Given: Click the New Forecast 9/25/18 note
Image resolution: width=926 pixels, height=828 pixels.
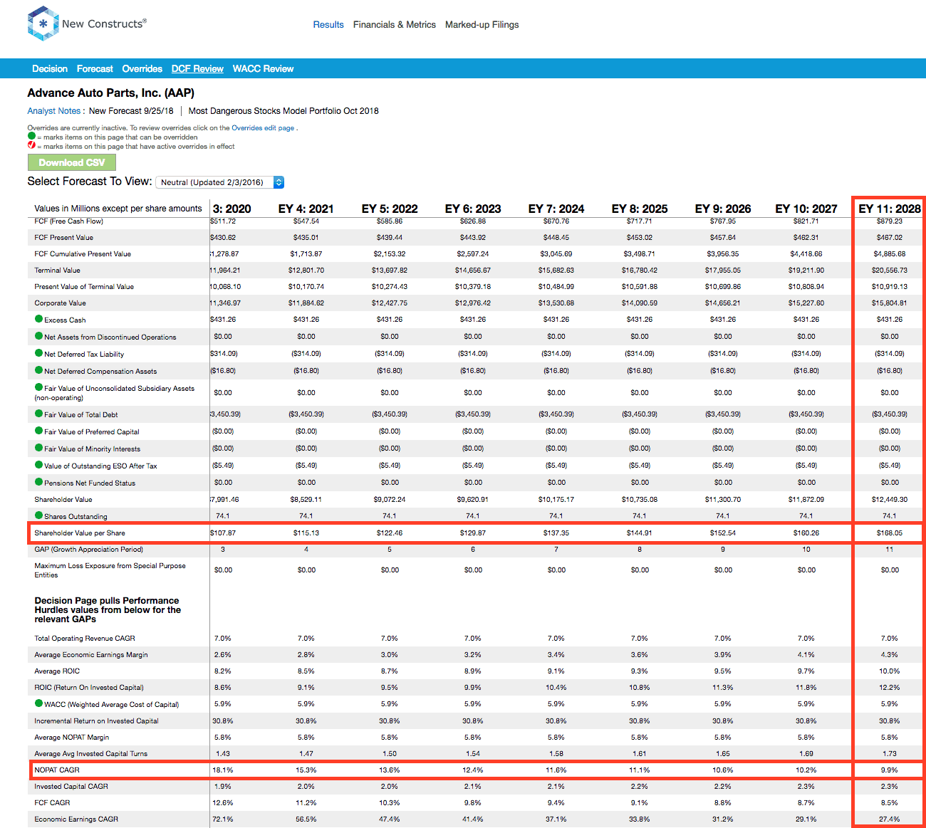Looking at the screenshot, I should tap(131, 110).
